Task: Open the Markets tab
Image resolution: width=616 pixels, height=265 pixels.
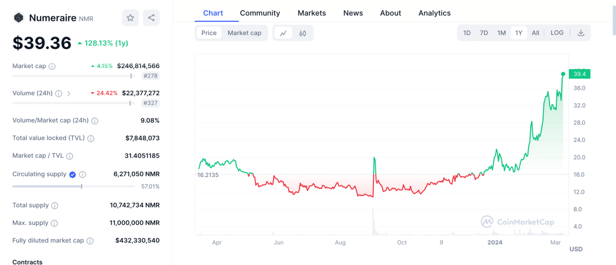Action: 312,13
